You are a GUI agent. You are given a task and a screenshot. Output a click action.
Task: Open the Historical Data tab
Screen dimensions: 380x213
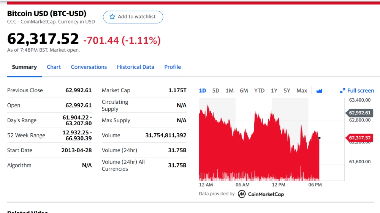tap(136, 67)
